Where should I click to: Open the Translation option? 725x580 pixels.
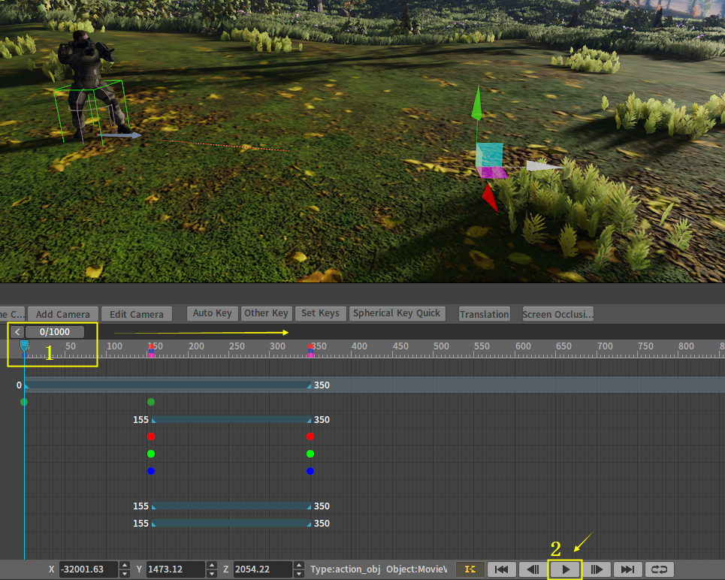click(x=485, y=314)
